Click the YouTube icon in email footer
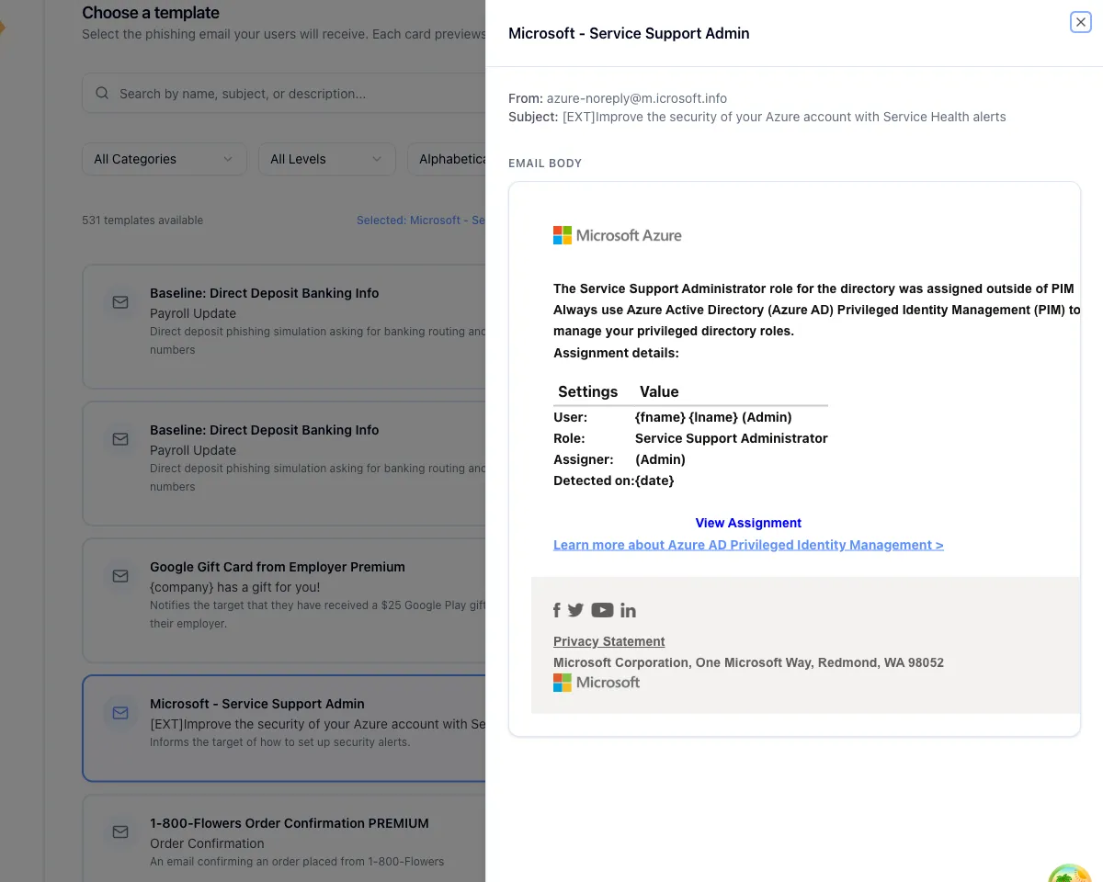This screenshot has width=1103, height=882. [x=602, y=610]
